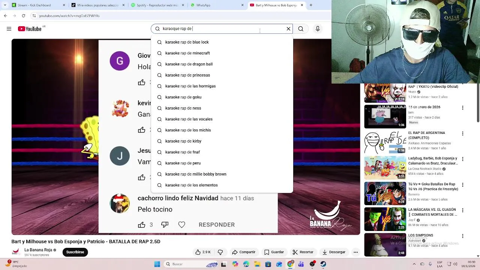Like the video with 2.9 K thumbs up
This screenshot has height=270, width=480.
point(203,252)
